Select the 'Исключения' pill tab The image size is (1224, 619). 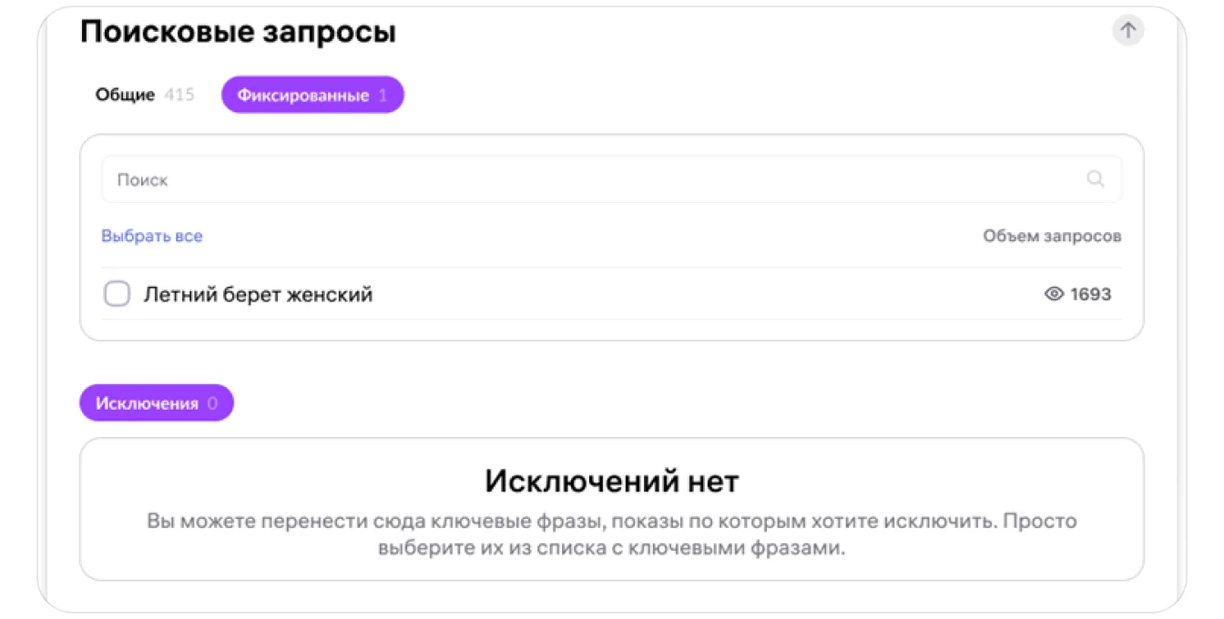(x=148, y=403)
